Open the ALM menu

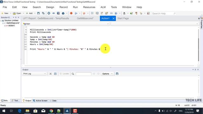[103, 7]
